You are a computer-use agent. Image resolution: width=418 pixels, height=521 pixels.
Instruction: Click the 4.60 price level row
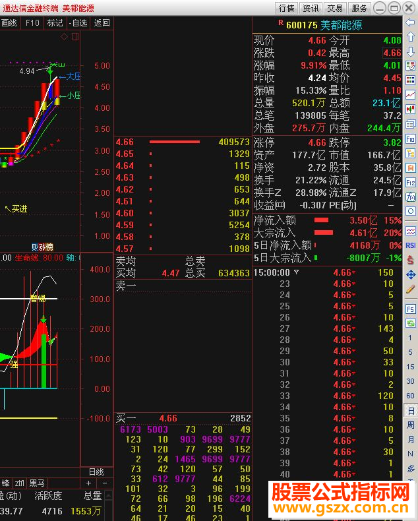click(x=183, y=213)
